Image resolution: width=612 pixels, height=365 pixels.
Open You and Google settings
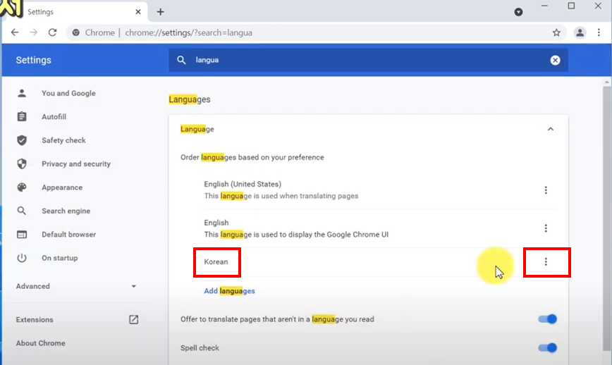(x=68, y=93)
